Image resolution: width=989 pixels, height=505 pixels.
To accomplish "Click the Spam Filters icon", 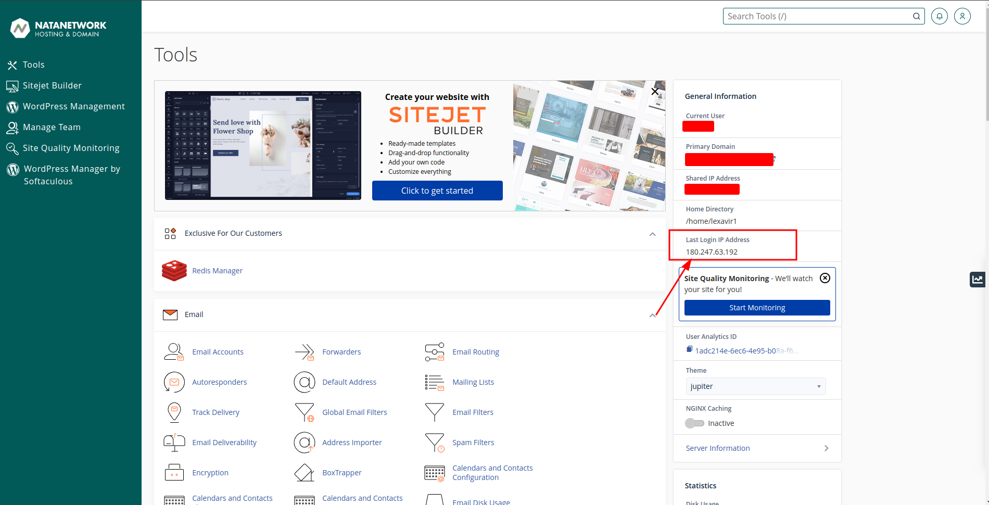I will pos(435,443).
